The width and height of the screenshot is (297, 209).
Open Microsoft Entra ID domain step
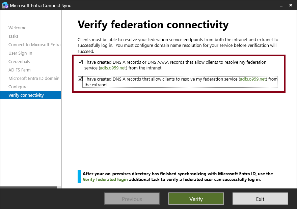34,78
